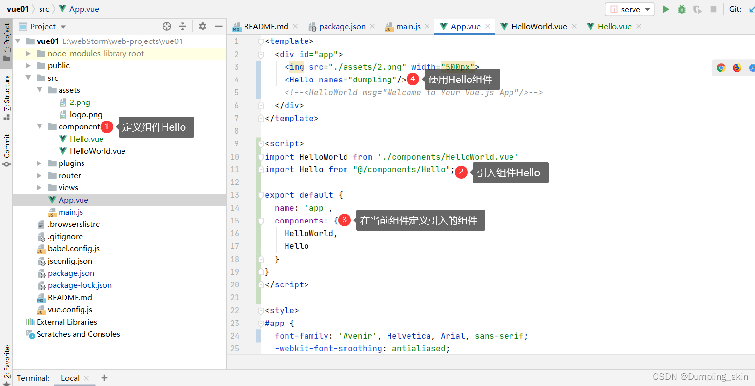The height and width of the screenshot is (386, 755).
Task: Close the Local terminal tab
Action: pos(86,378)
